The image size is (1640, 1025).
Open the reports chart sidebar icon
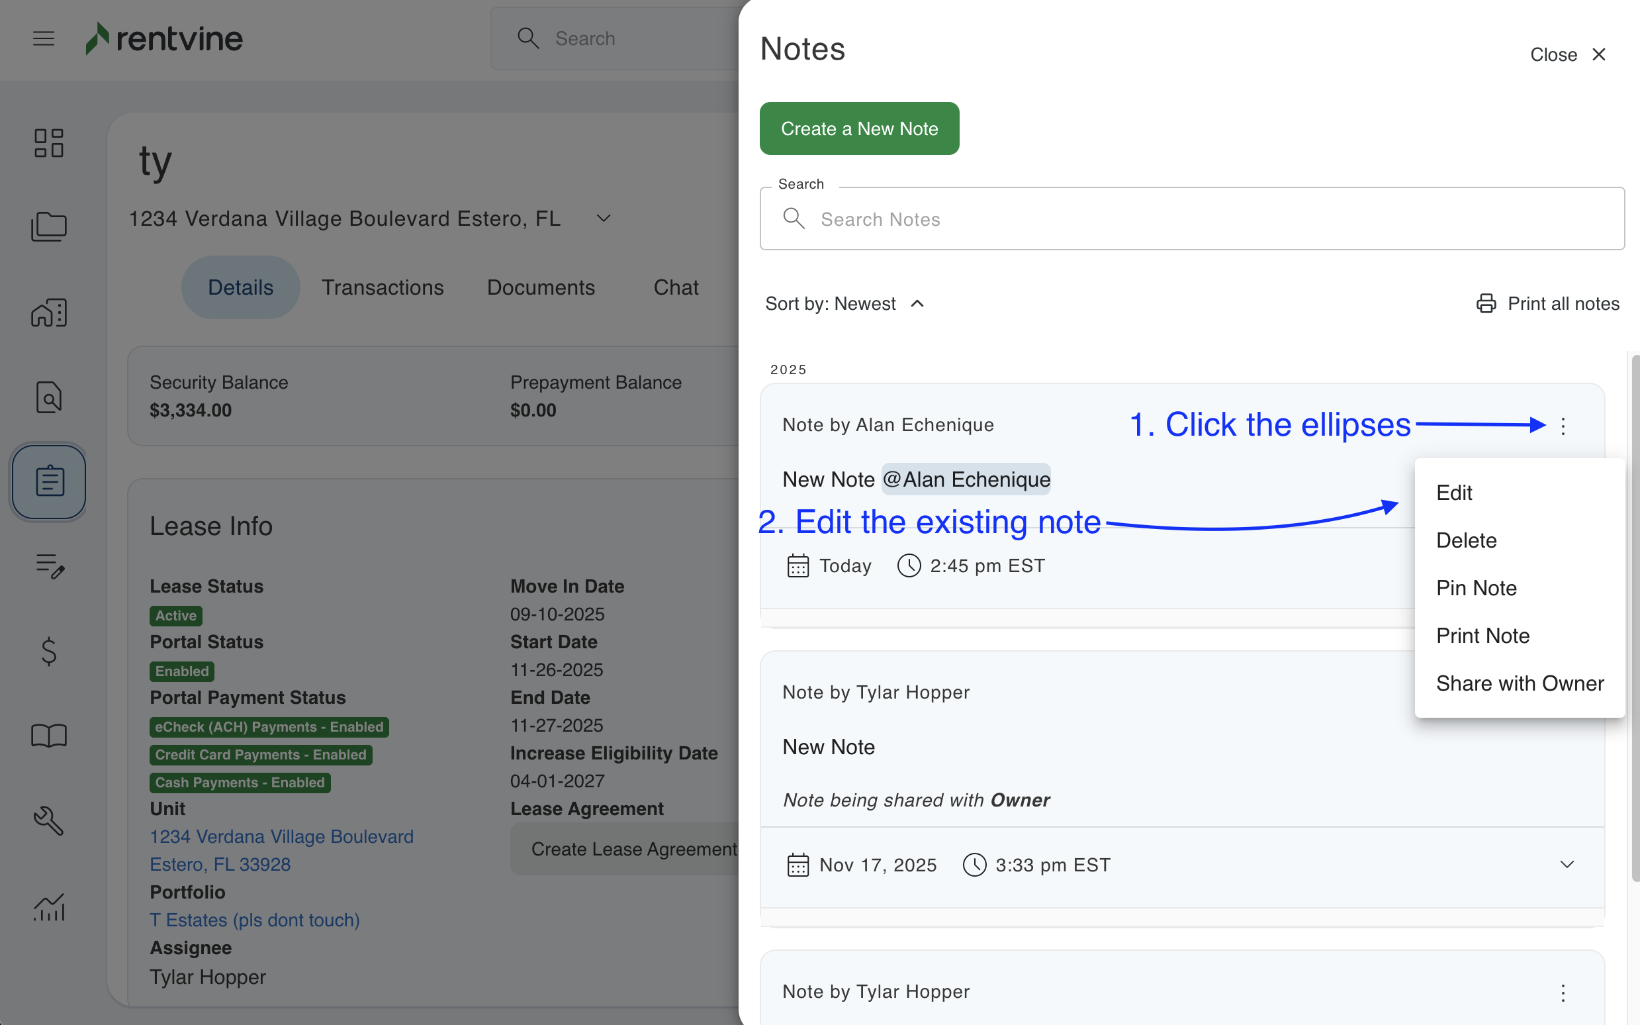(49, 906)
